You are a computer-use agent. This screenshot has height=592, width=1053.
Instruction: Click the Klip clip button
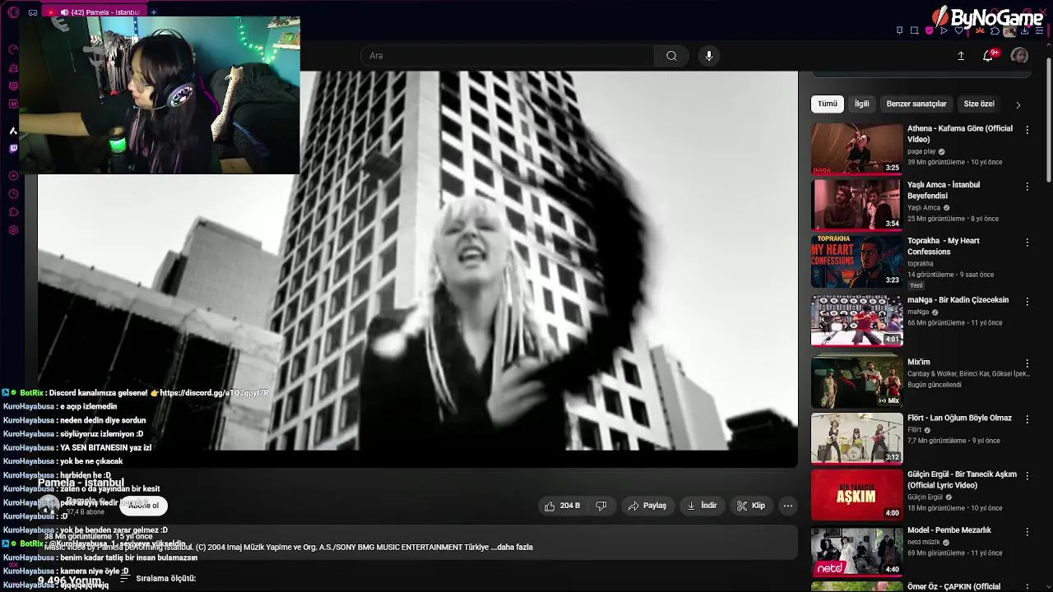(750, 506)
